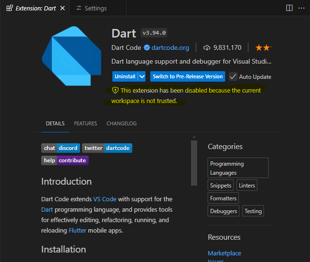Select the Testing category

[253, 211]
